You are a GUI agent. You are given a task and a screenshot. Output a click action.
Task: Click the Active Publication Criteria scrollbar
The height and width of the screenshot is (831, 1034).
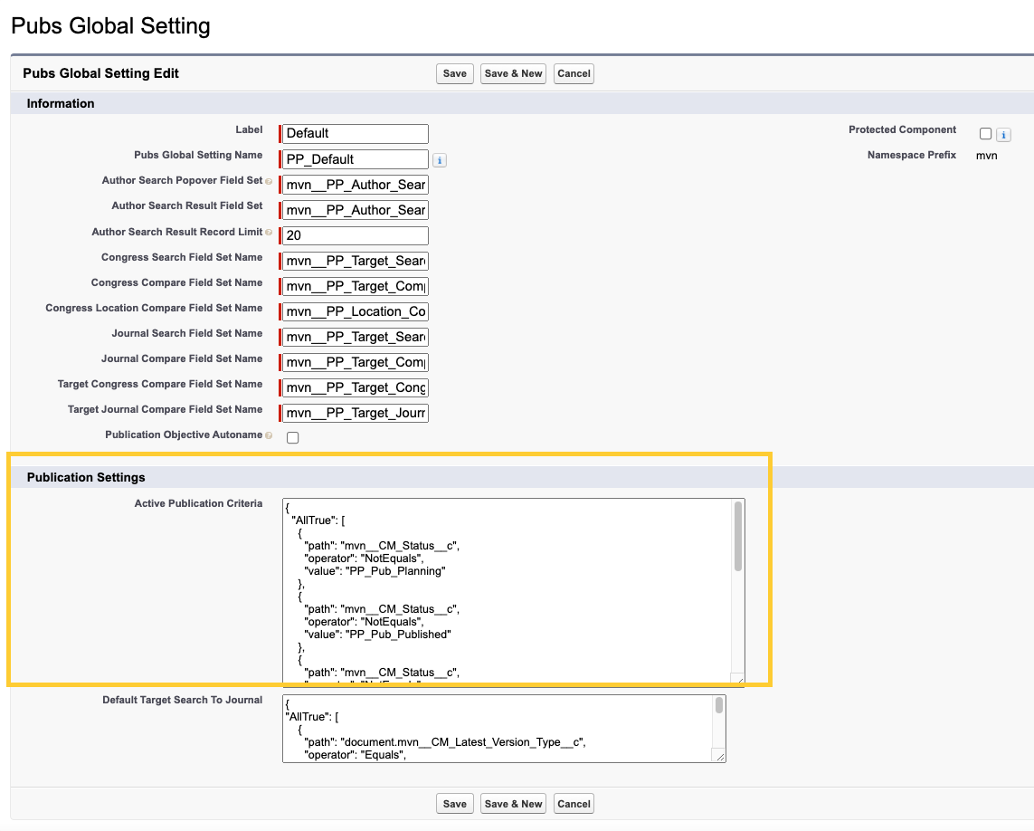[x=738, y=537]
